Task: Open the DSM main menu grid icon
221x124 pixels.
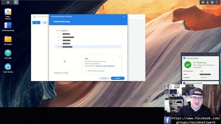Action: (x=8, y=2)
